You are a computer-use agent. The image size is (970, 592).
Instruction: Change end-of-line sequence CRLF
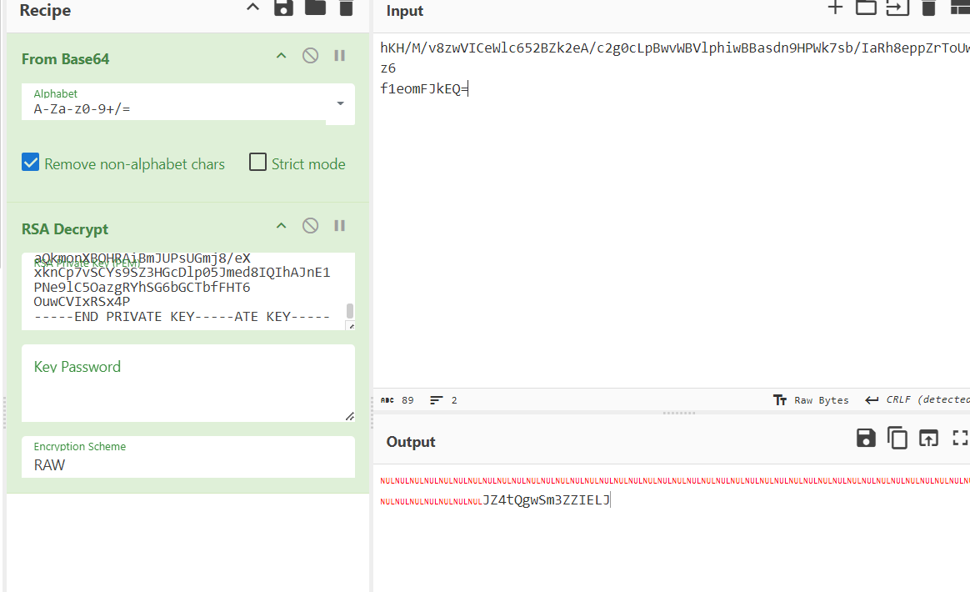pyautogui.click(x=918, y=400)
